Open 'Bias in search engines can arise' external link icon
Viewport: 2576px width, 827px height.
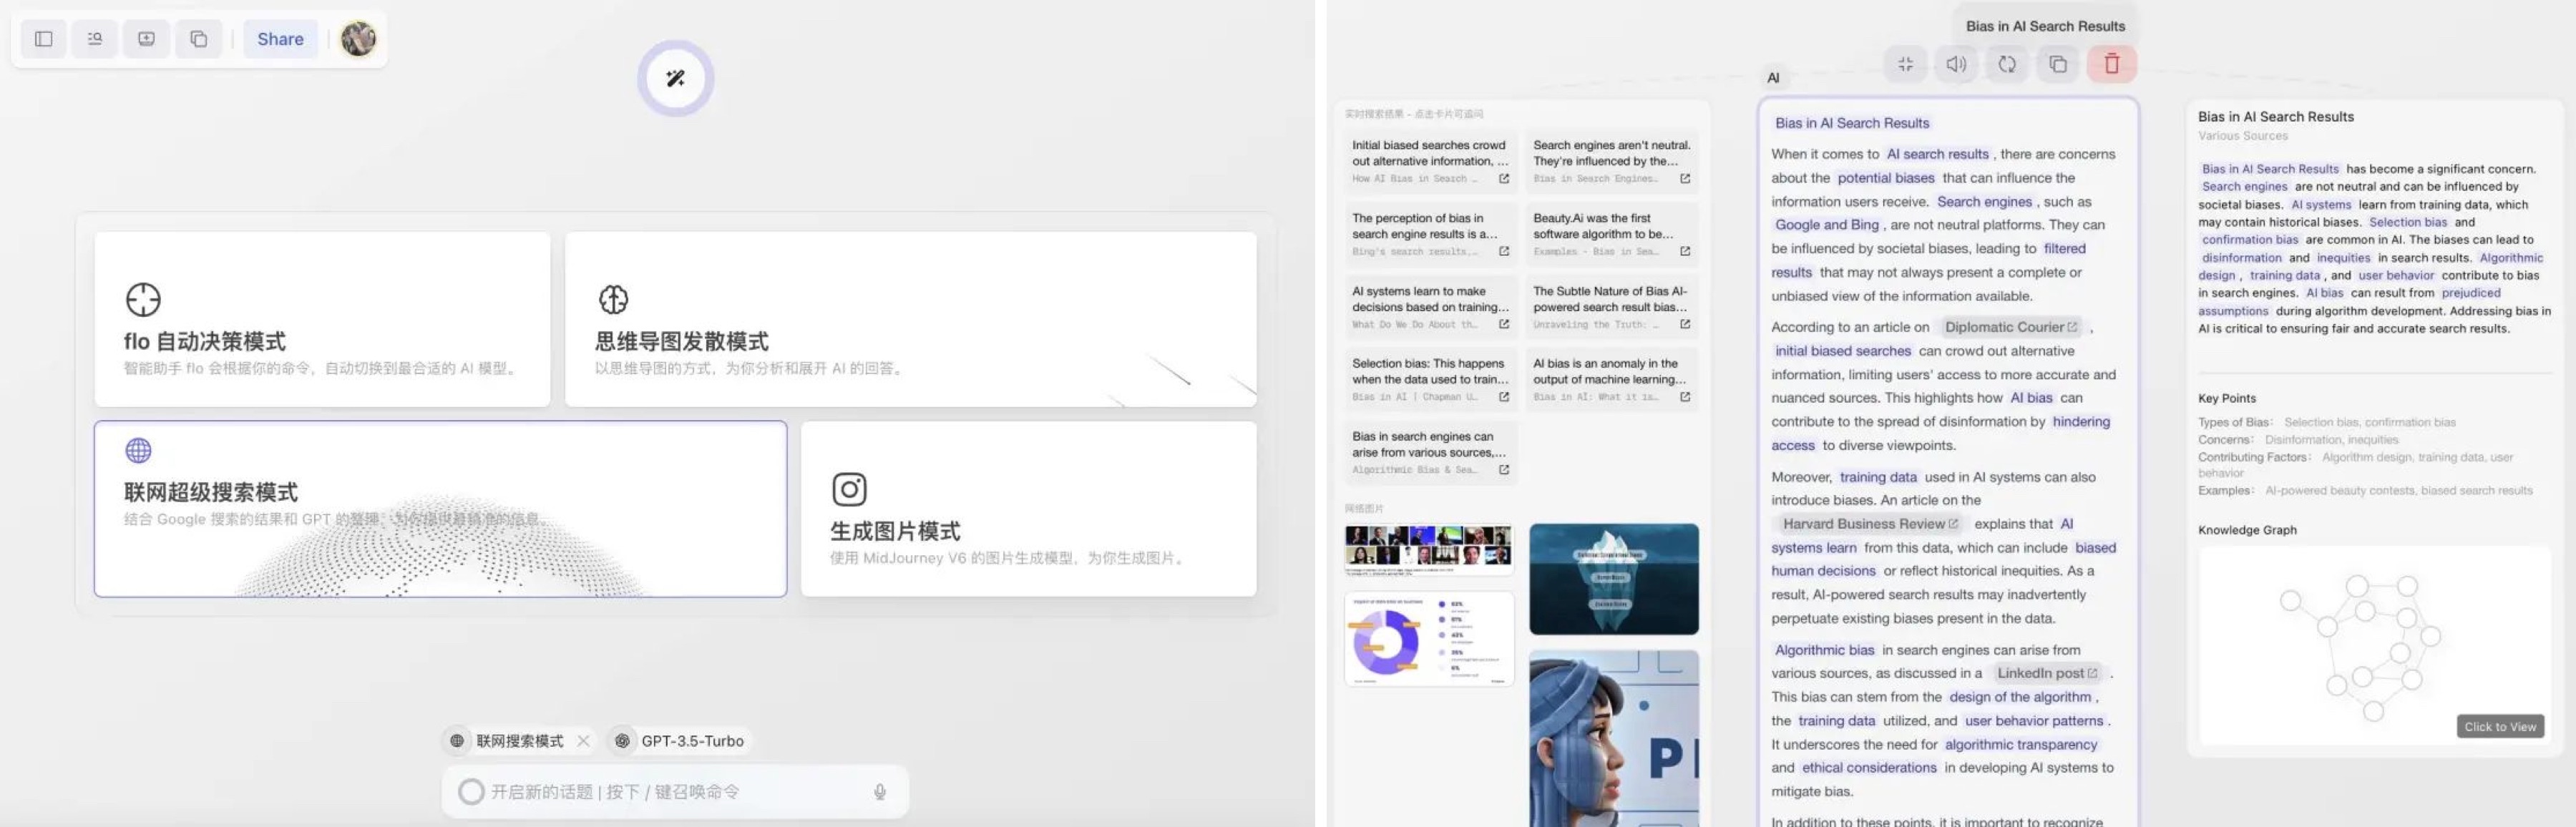[1504, 470]
